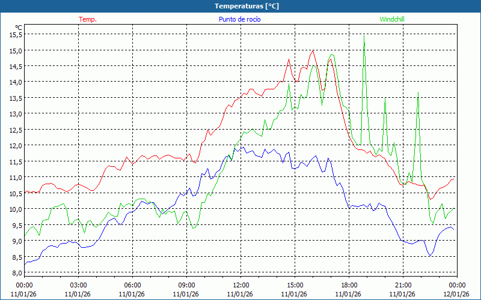Viewport: 481px width, 300px height.
Task: Select the blue 'Punto de rocío' legend label
Action: click(239, 19)
